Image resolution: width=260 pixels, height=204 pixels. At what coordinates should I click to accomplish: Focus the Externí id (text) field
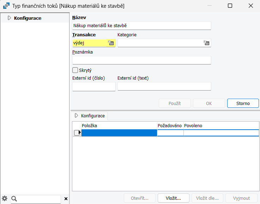164,86
